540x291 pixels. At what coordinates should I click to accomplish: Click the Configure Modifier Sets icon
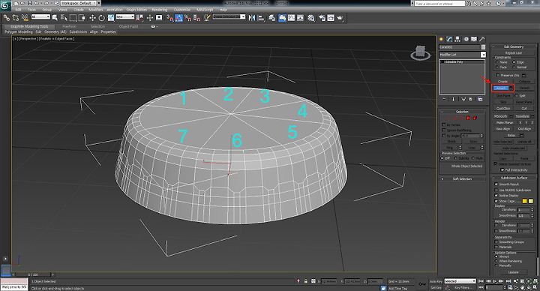pyautogui.click(x=480, y=99)
